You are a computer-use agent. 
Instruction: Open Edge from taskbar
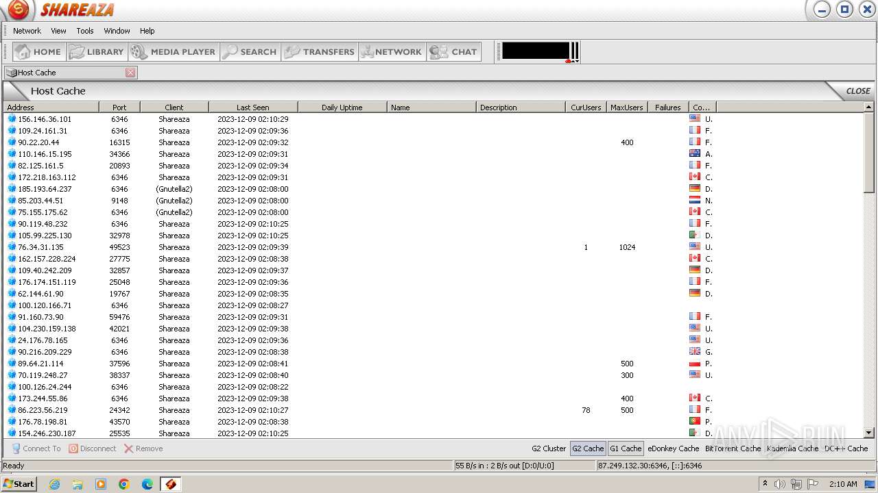click(147, 484)
